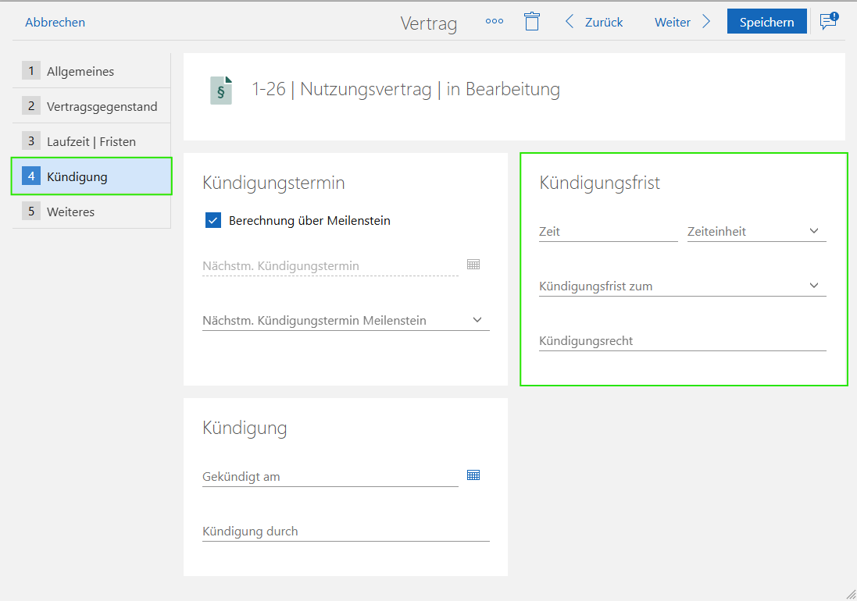Open Nächstm. Kündigungstermin Meilenstein dropdown
The width and height of the screenshot is (857, 601).
(346, 321)
